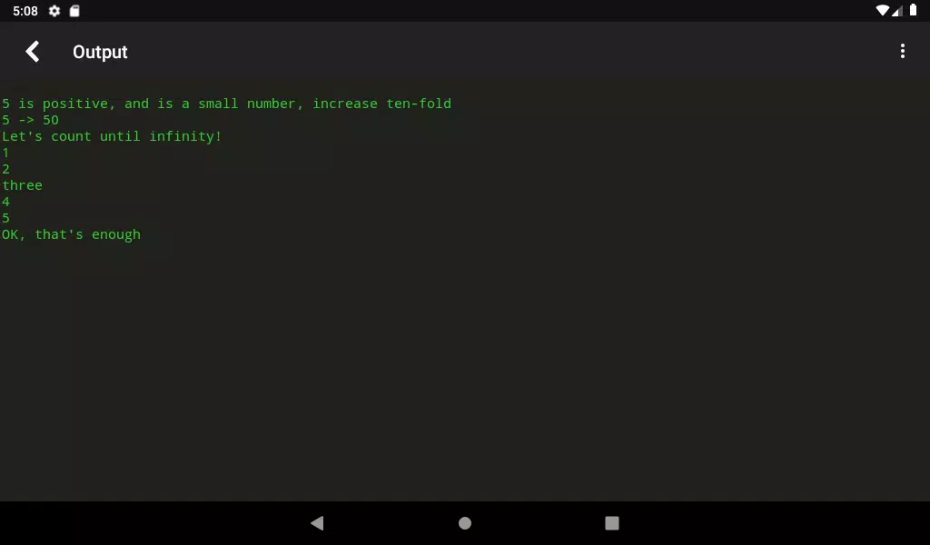Viewport: 930px width, 545px height.
Task: Open the three-dot overflow menu
Action: (902, 52)
